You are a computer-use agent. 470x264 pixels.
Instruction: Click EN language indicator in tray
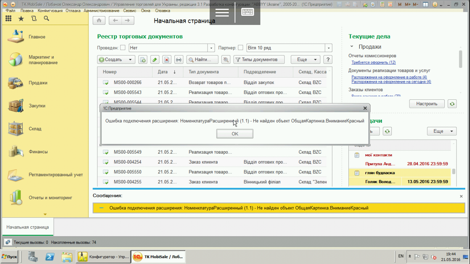coord(401,256)
